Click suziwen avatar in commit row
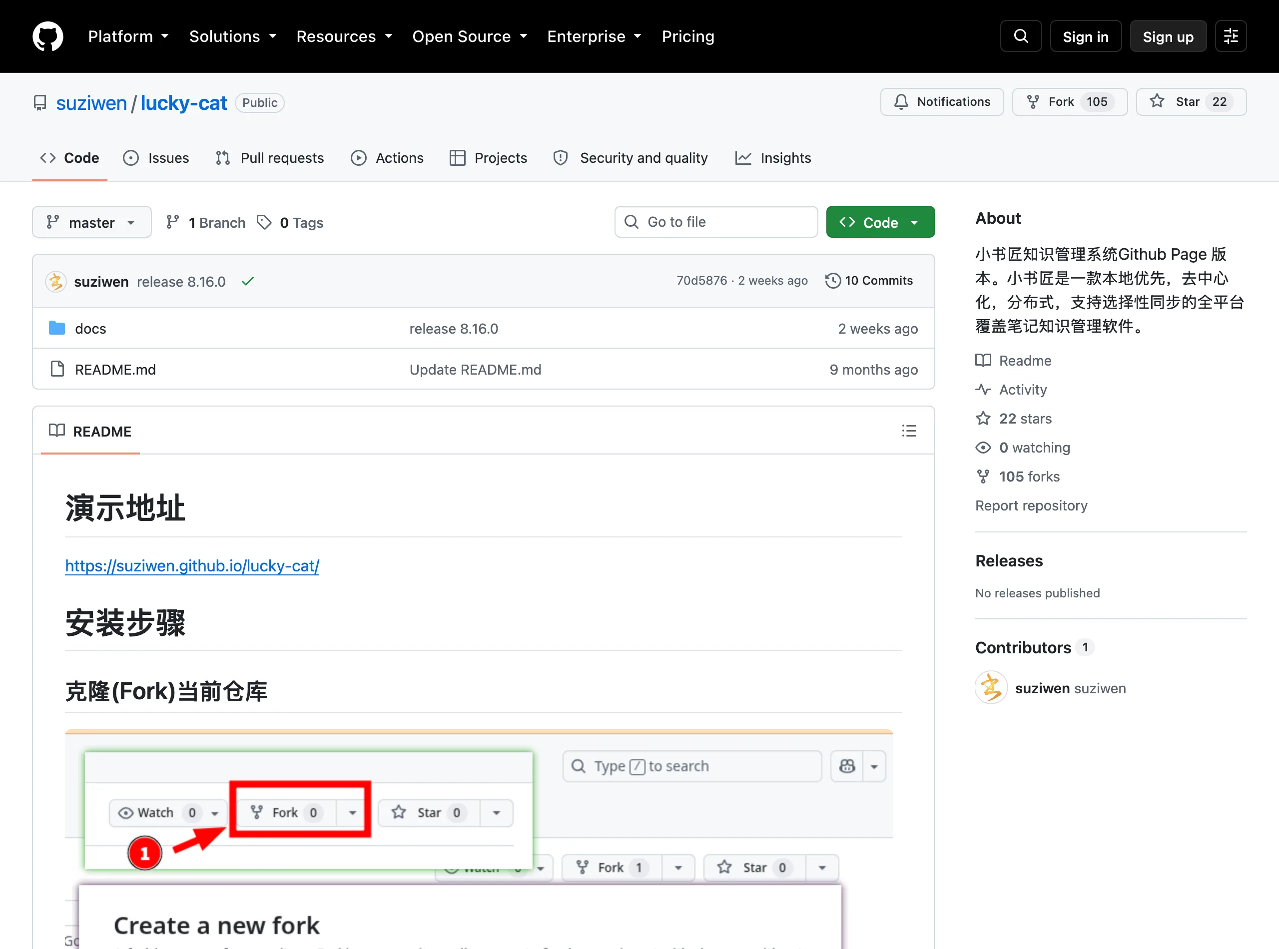 pos(56,282)
